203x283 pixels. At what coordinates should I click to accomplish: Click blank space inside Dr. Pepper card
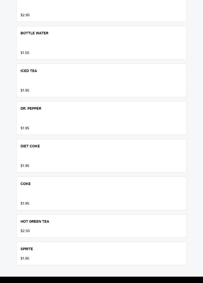tap(114, 118)
